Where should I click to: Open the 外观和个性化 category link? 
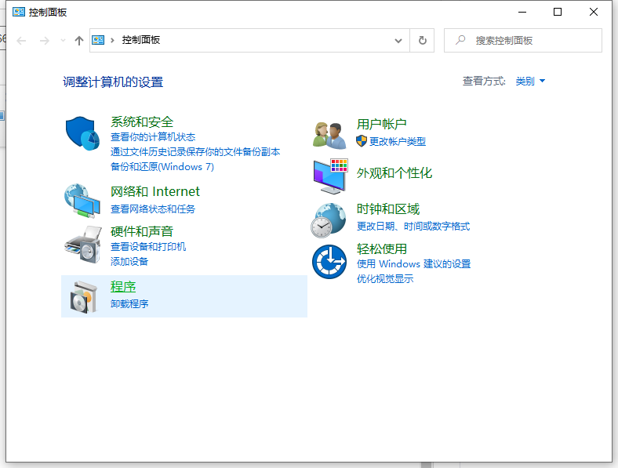(394, 173)
